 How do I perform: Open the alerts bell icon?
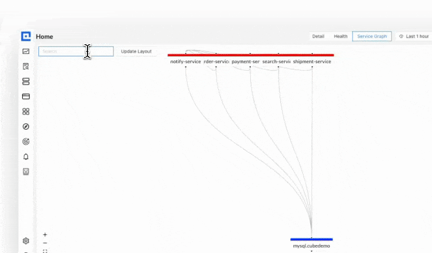click(x=26, y=157)
